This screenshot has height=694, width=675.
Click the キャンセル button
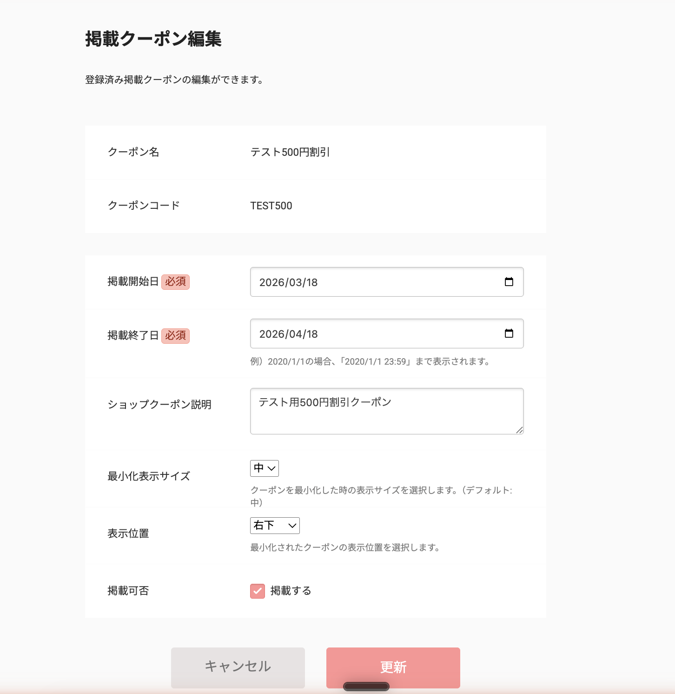pos(238,667)
